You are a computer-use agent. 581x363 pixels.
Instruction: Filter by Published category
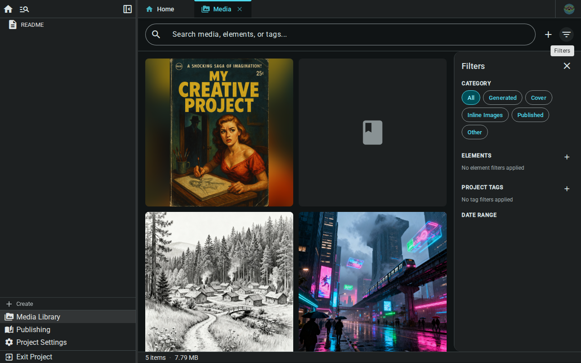530,115
